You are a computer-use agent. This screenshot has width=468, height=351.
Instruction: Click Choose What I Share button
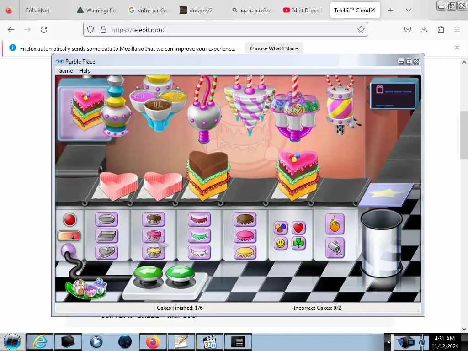[274, 48]
